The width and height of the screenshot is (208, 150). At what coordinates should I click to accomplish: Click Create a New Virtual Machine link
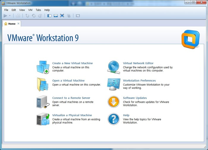73,63
